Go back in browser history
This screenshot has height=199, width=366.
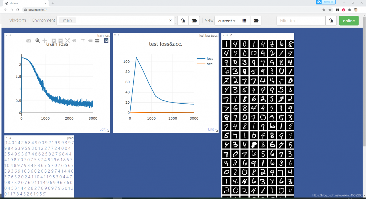tap(5, 10)
